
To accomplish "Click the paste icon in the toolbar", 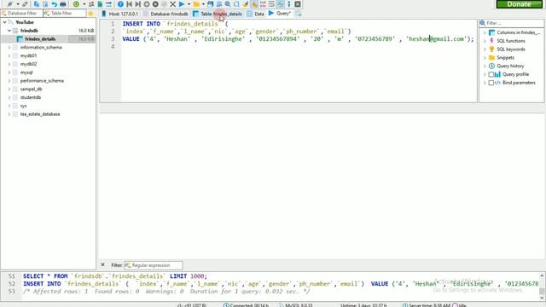I will click(x=45, y=4).
